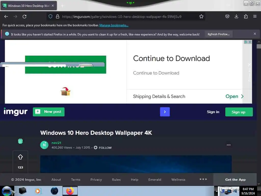
Task: Click the green emerald badge icon
Action: 20,141
